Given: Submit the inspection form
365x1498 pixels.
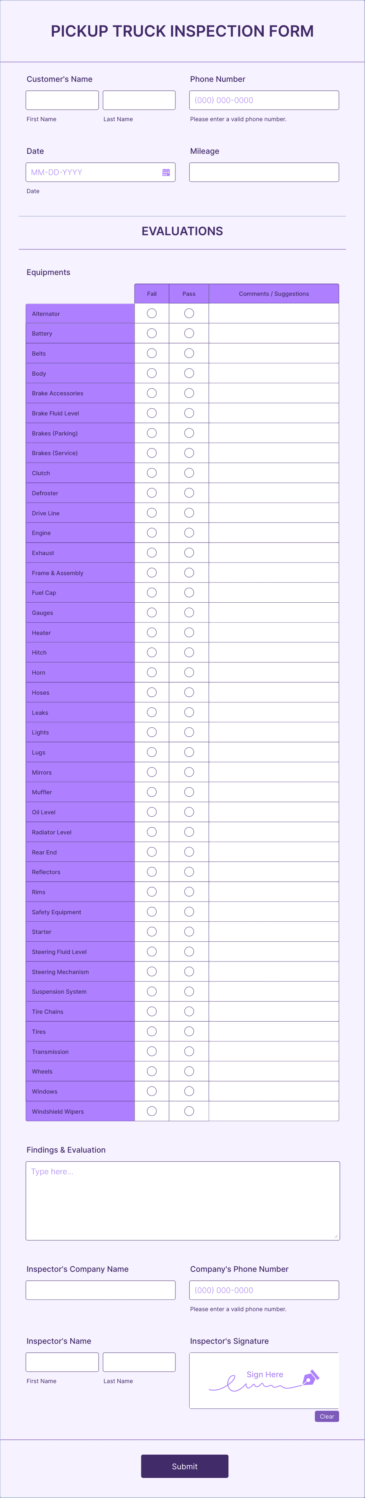Looking at the screenshot, I should (184, 1466).
